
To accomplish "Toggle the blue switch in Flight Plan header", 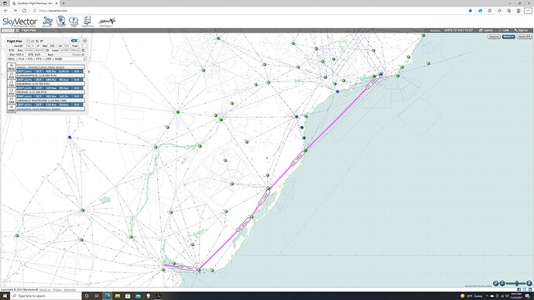I will tap(75, 41).
